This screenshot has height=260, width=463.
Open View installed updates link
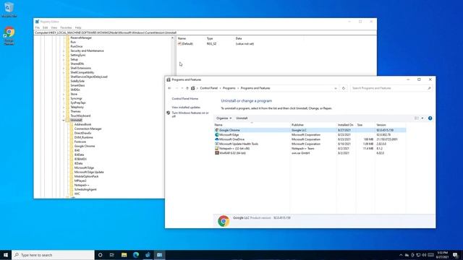coord(186,108)
